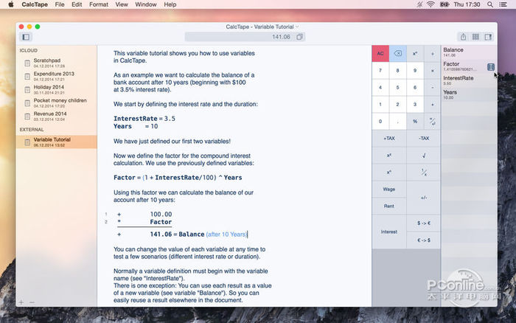Screen dimensions: 516x323
Task: Click the plus operator key
Action: coord(433,105)
